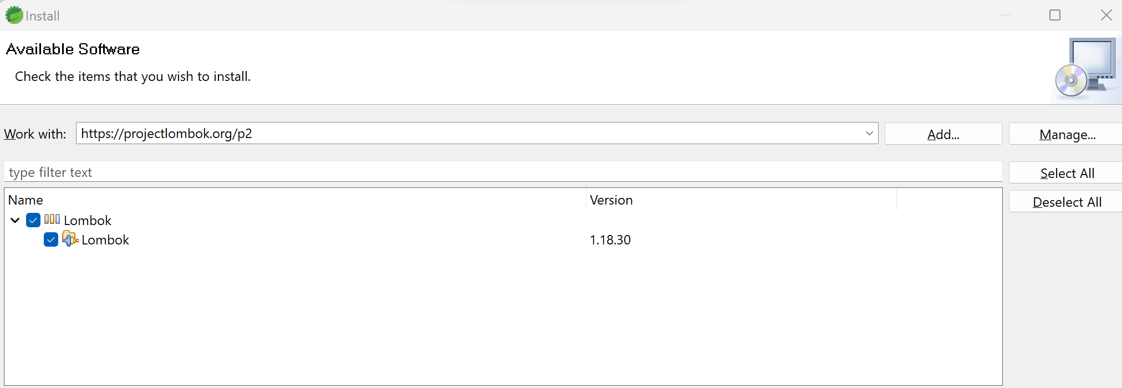Uncheck the top-level Lombok category checkbox
This screenshot has height=388, width=1122.
(x=33, y=220)
